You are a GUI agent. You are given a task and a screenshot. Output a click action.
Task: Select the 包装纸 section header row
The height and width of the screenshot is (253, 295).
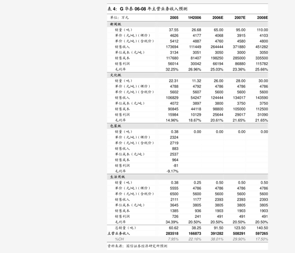(x=187, y=126)
